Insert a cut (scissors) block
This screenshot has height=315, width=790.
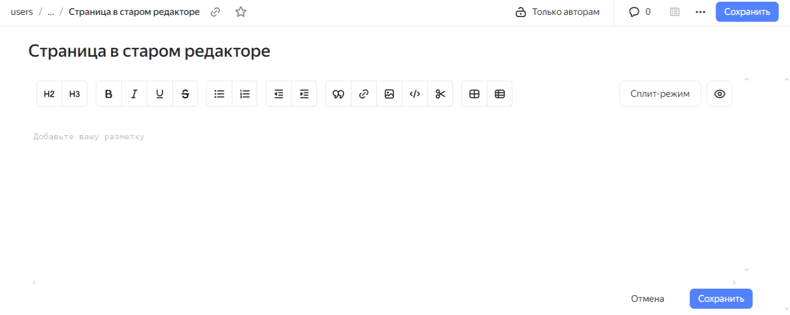tap(440, 94)
